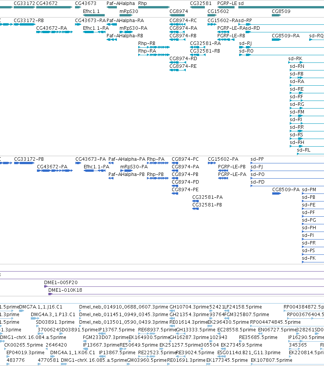Select transcript PGRP-LE-RB
Viewport: 324px width, 366px height.
pos(231,36)
